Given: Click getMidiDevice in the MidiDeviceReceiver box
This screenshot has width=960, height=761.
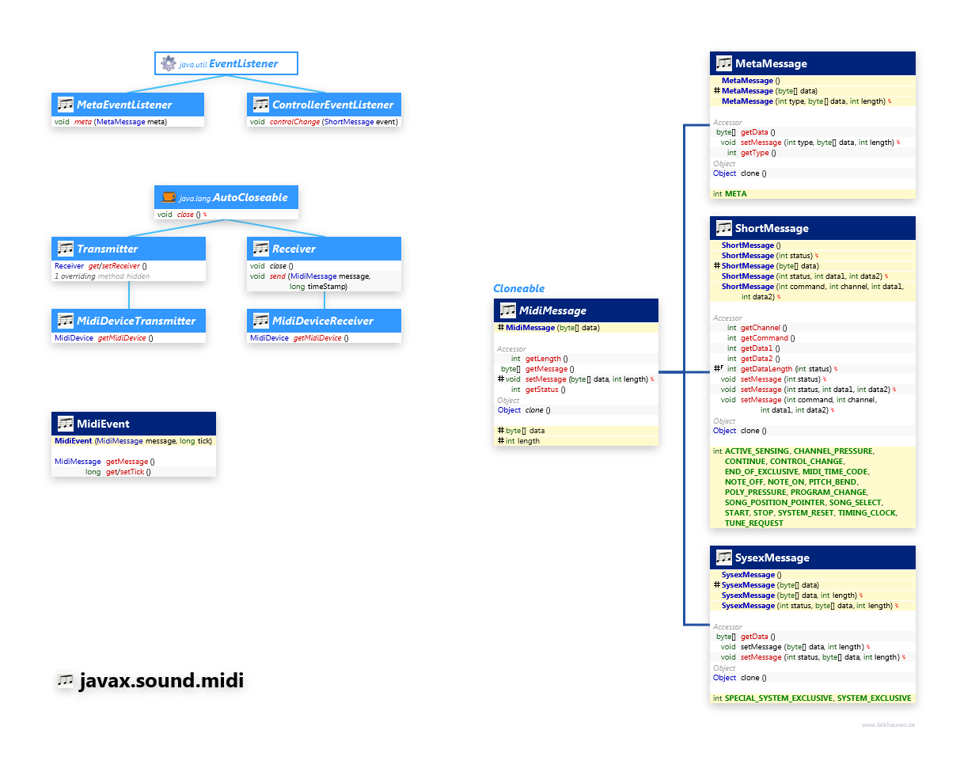Looking at the screenshot, I should point(317,338).
